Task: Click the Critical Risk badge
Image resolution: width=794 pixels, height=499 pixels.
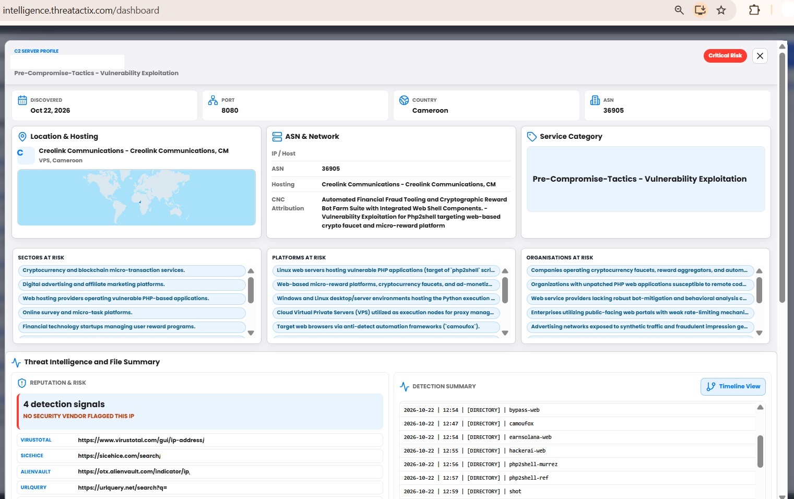Action: [725, 55]
